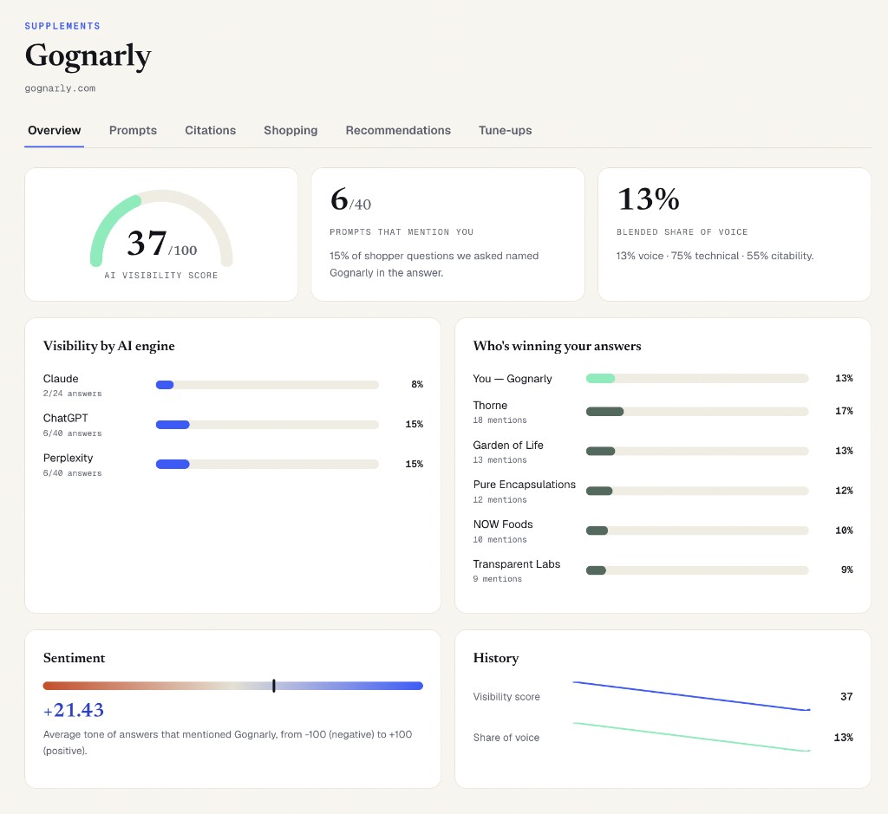
Task: Click the ChatGPT visibility progress bar
Action: (267, 425)
